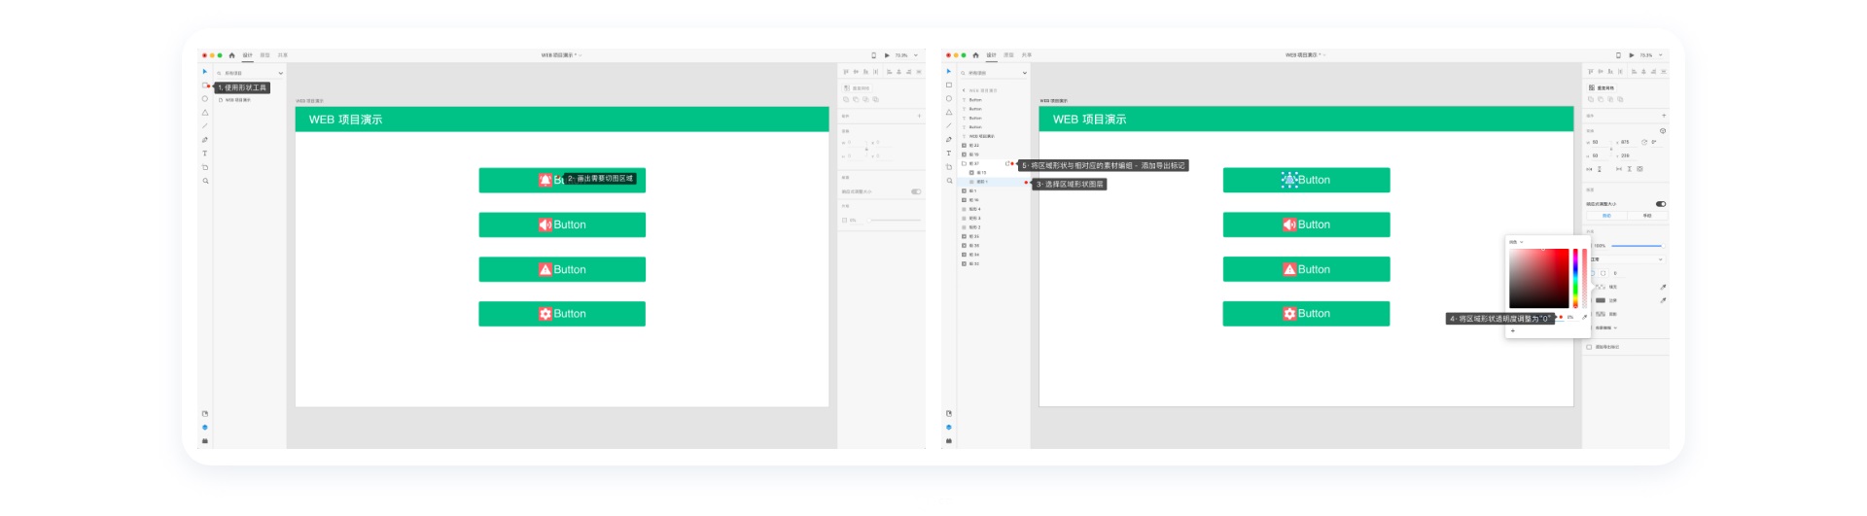The image size is (1867, 516).
Task: Click the hue slider in color popup
Action: (x=1575, y=279)
